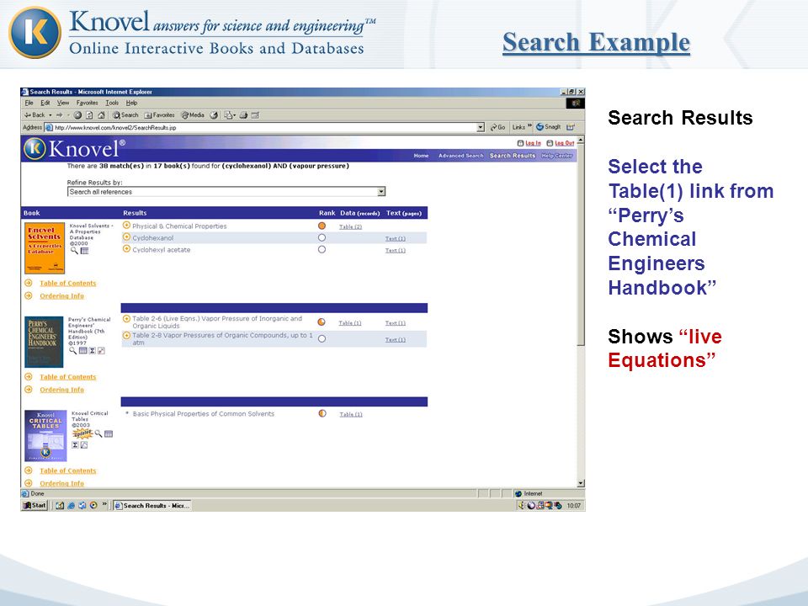
Task: Click arrow icon beside Perry's Ordering Info
Action: 29,390
